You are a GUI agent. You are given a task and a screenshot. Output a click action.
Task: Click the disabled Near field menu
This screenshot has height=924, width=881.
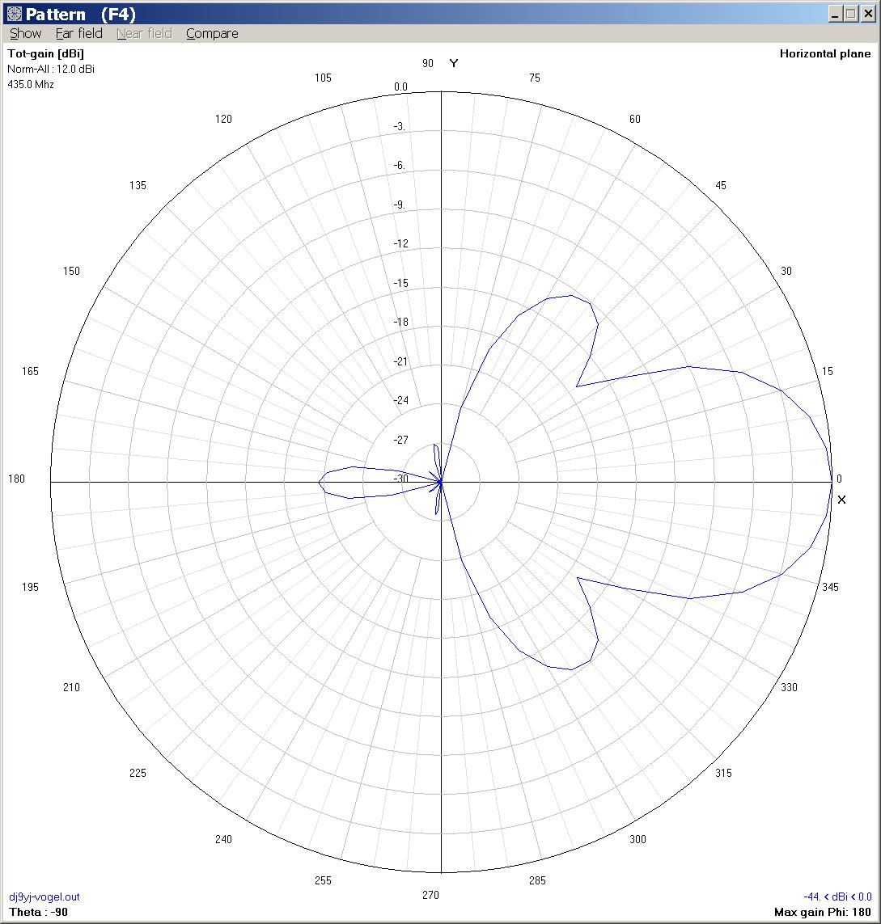(x=145, y=34)
